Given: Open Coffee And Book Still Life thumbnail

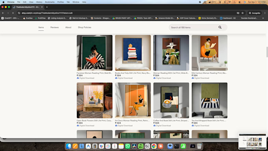Looking at the screenshot, I should pyautogui.click(x=171, y=101).
